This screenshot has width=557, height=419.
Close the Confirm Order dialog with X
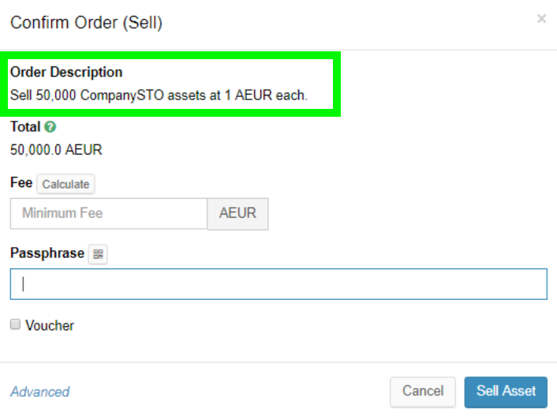point(541,19)
